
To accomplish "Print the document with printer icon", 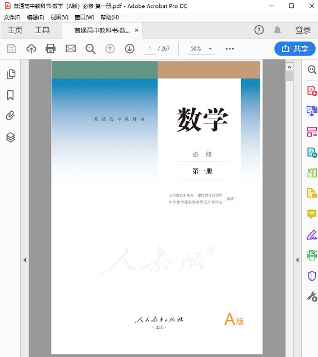I will coord(50,49).
